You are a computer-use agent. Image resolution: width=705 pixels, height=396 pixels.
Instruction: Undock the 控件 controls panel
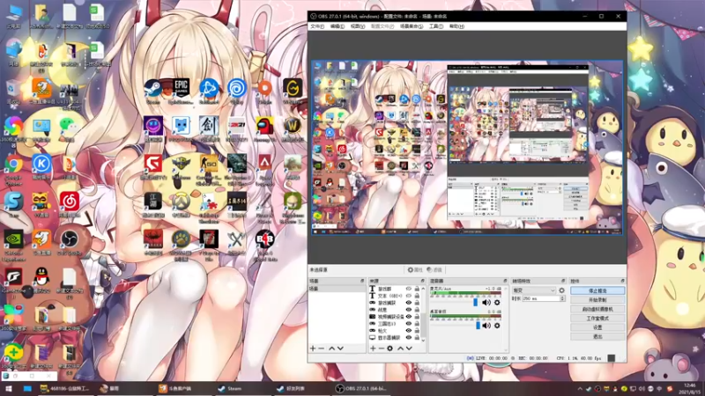pos(622,281)
